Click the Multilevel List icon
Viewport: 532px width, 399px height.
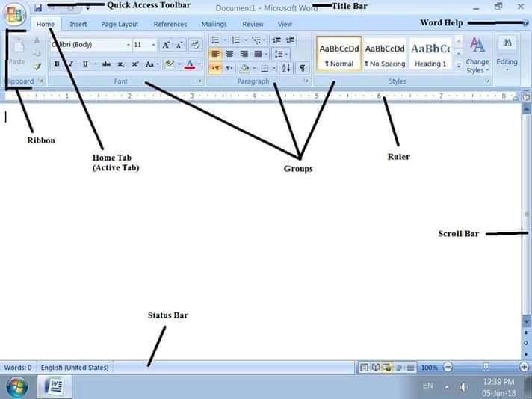click(256, 40)
